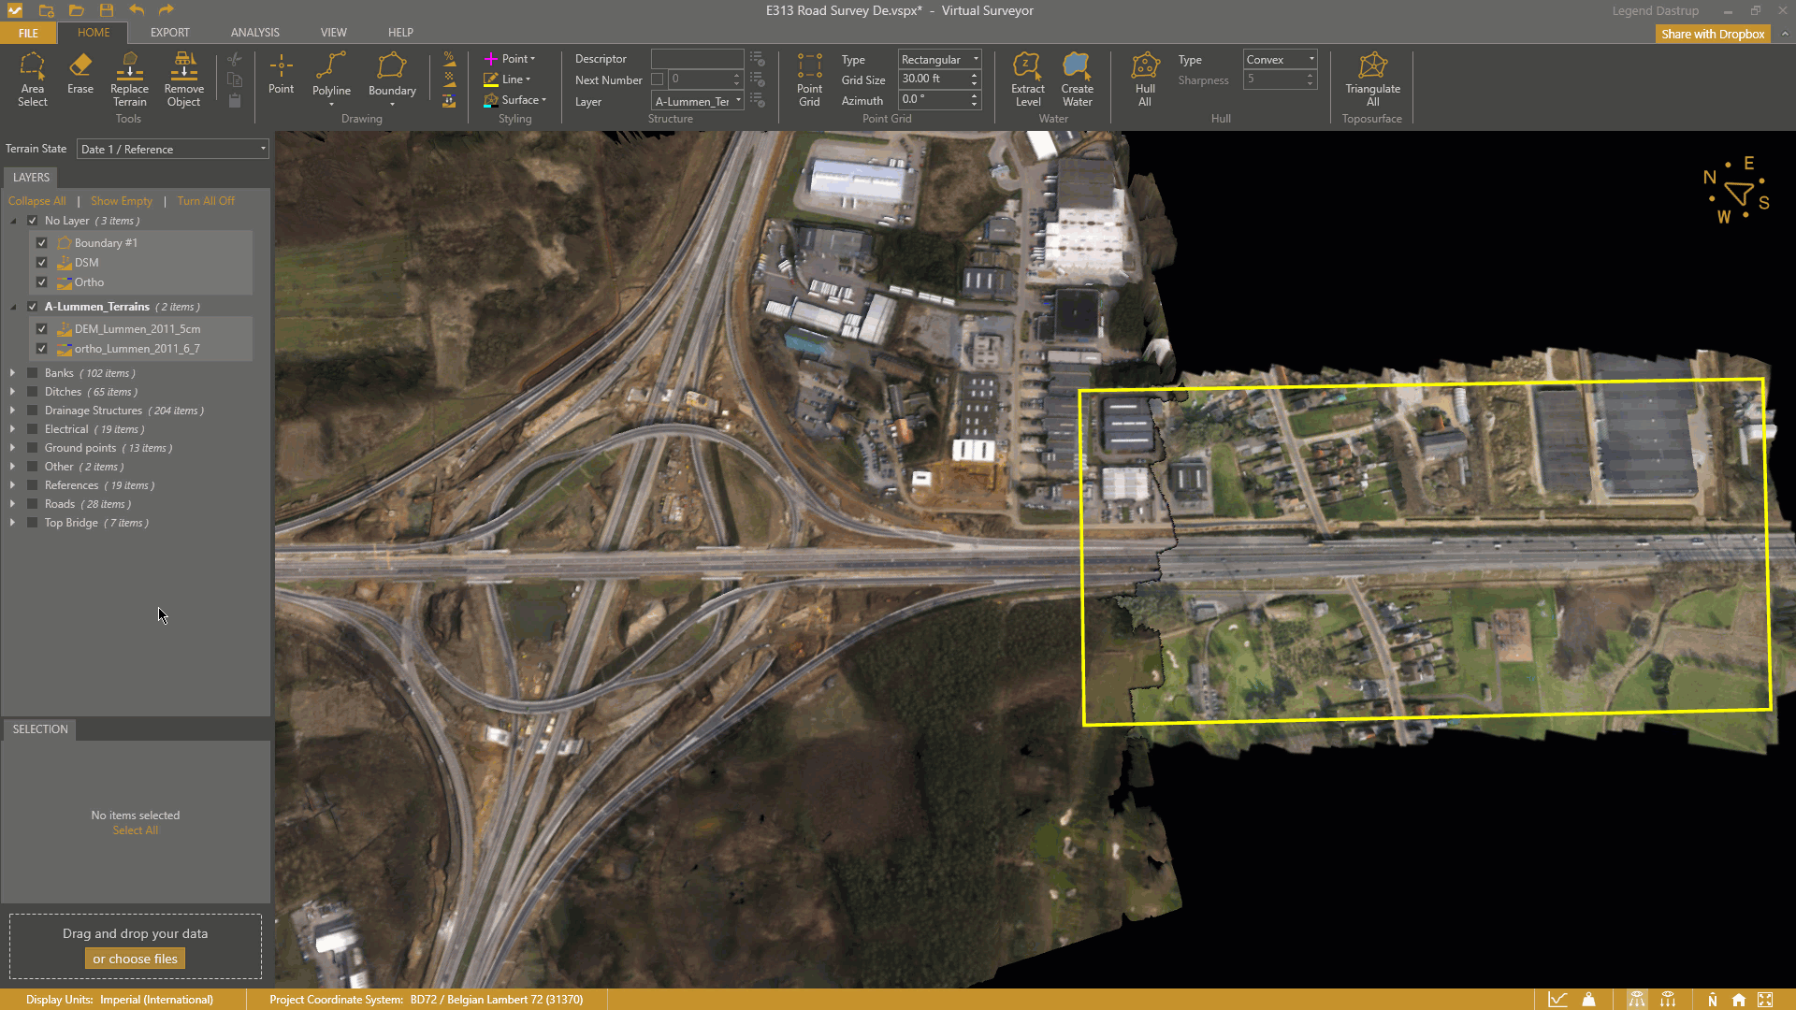Run Triangulate All toposurface tool
The width and height of the screenshot is (1796, 1010).
click(x=1372, y=79)
